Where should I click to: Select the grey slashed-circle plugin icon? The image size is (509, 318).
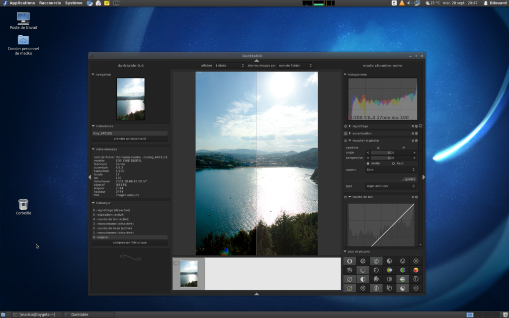(x=349, y=279)
